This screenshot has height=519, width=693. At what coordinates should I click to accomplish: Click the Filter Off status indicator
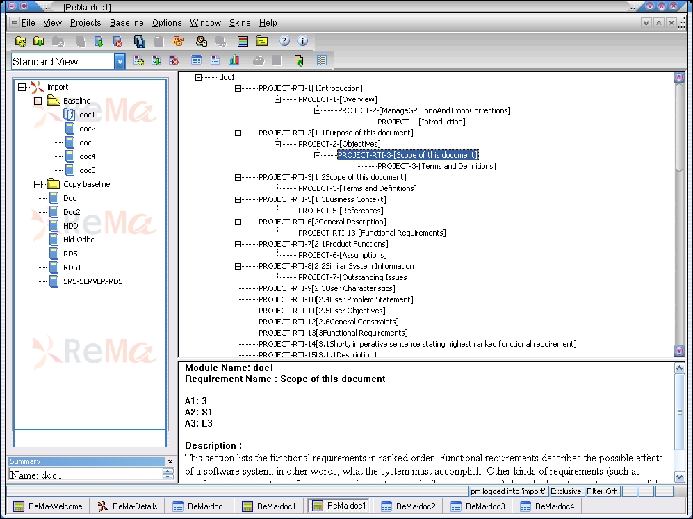pyautogui.click(x=601, y=491)
